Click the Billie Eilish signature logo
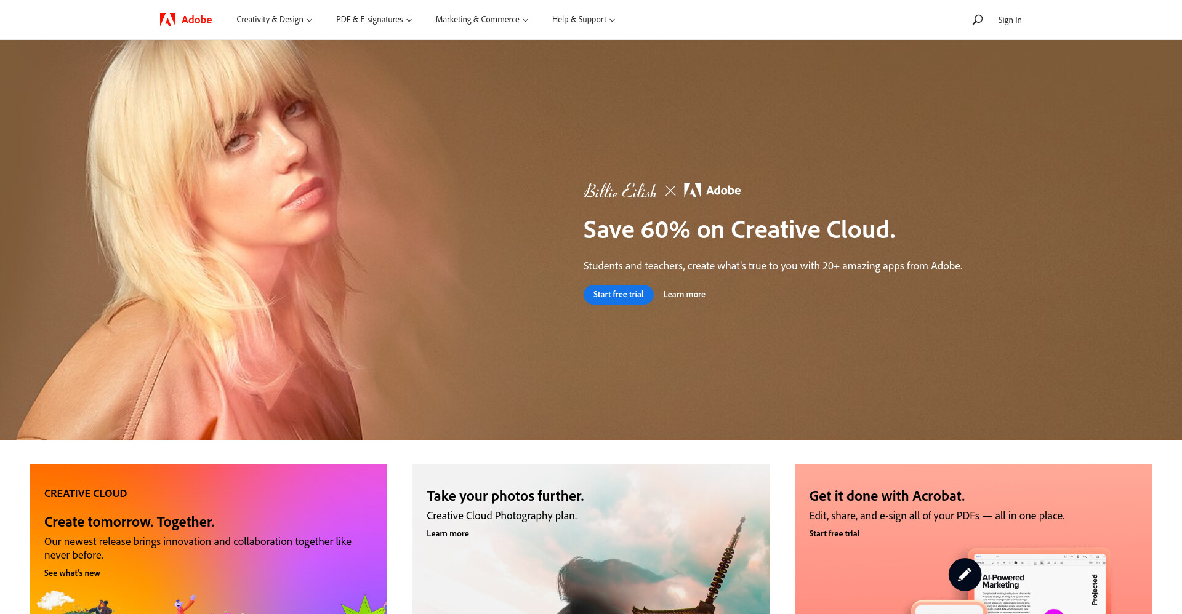 [620, 191]
